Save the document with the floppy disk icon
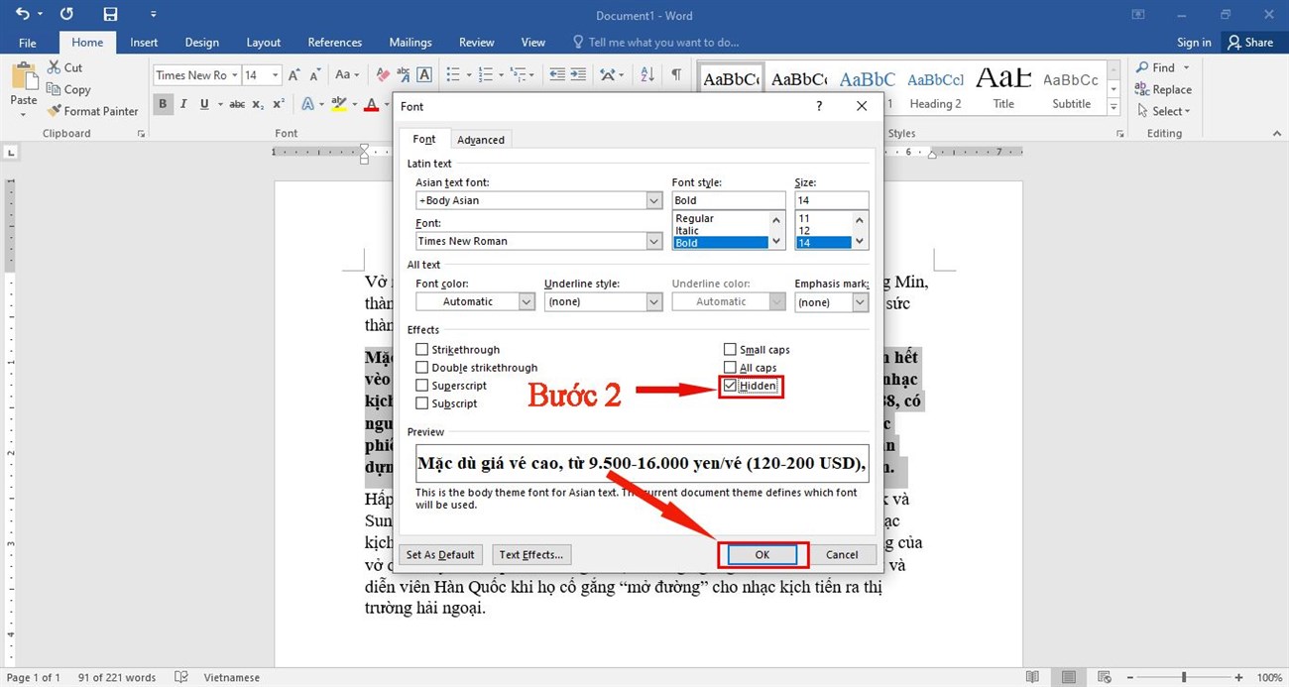 pyautogui.click(x=110, y=14)
